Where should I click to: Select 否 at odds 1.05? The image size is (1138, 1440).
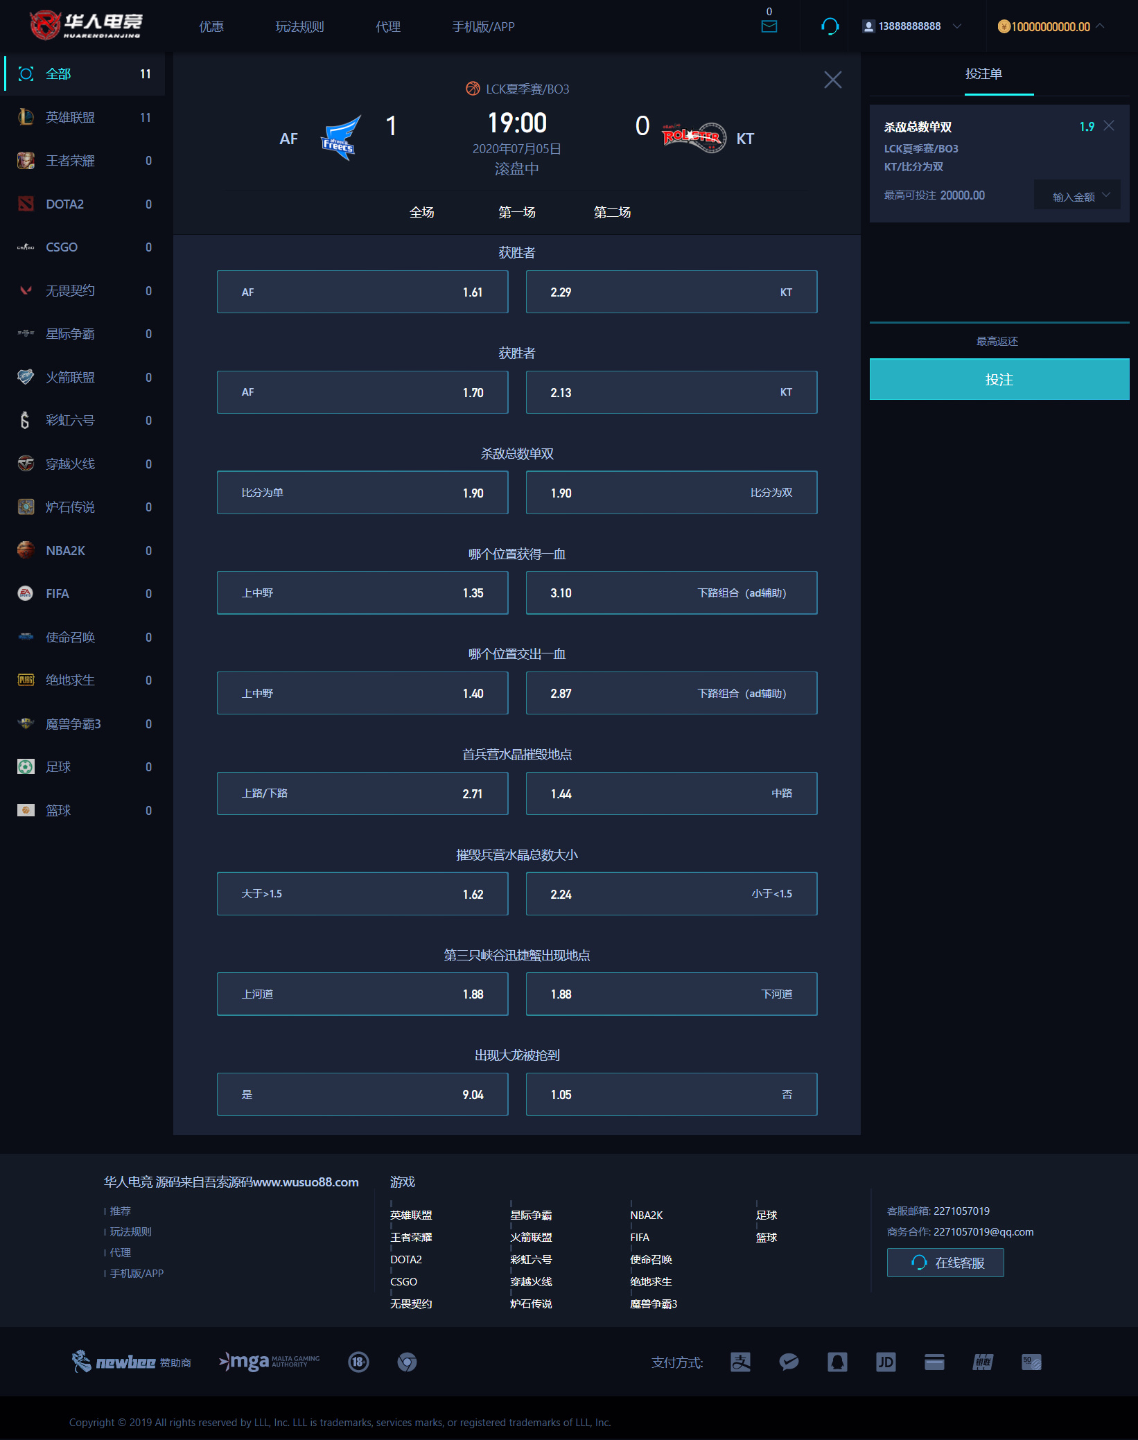[x=672, y=1094]
